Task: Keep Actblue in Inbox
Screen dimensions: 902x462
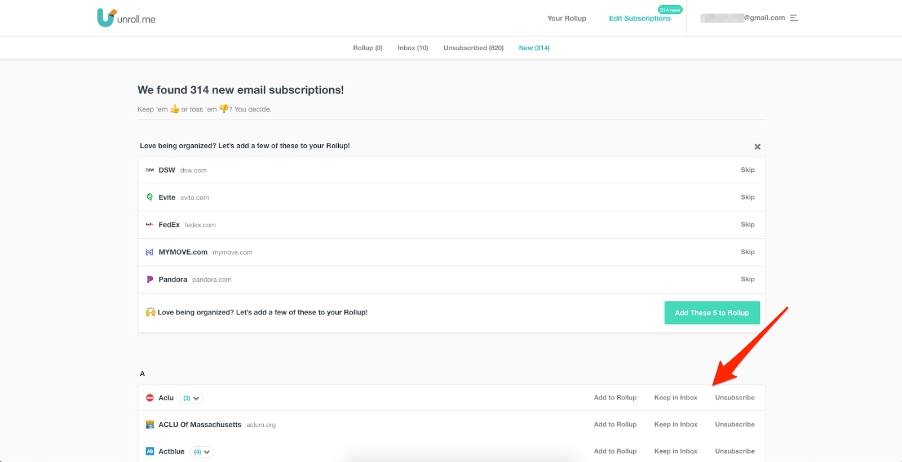Action: click(x=676, y=451)
